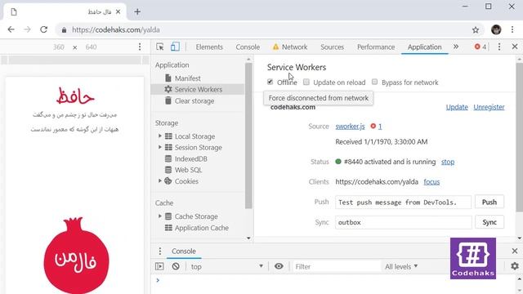Viewport: 523px width, 294px height.
Task: Click the padlock site info icon
Action: (x=64, y=30)
